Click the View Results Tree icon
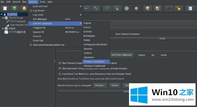Screen dimensions: 197x107 pyautogui.click(x=8, y=25)
